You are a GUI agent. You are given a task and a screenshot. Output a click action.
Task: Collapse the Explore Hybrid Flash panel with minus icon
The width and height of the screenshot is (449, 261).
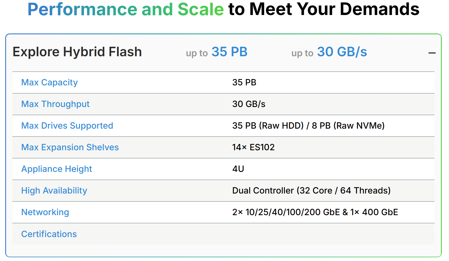[432, 53]
